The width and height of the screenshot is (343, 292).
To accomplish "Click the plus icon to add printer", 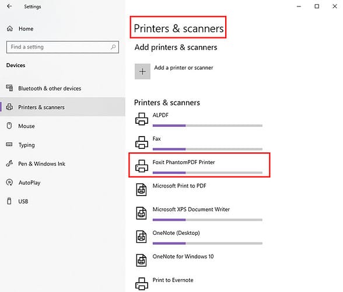I will 142,71.
